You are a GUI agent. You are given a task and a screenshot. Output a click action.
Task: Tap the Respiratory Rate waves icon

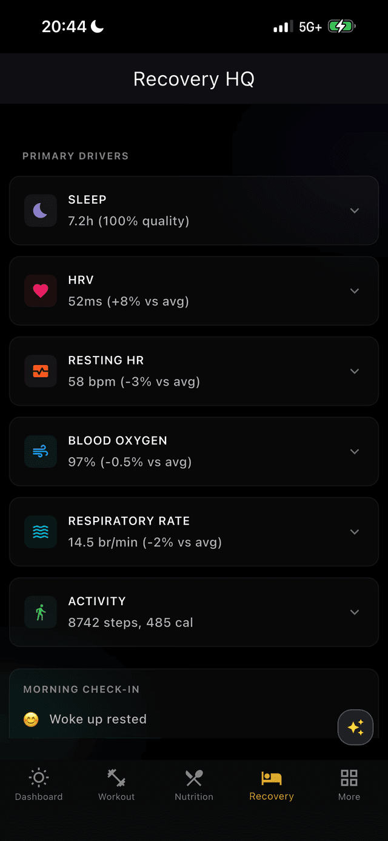click(40, 532)
